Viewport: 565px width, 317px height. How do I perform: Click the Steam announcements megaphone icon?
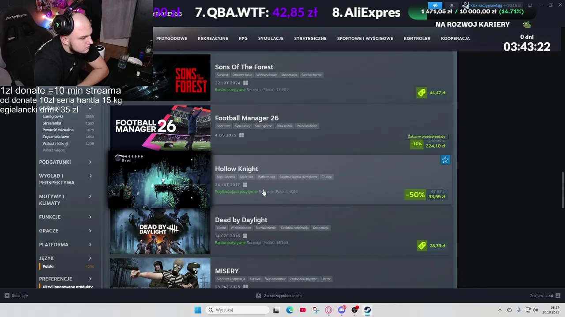tap(435, 5)
